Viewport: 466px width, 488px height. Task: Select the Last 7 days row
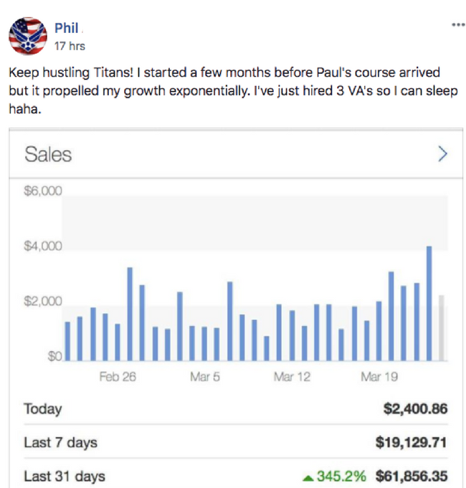[x=236, y=442]
